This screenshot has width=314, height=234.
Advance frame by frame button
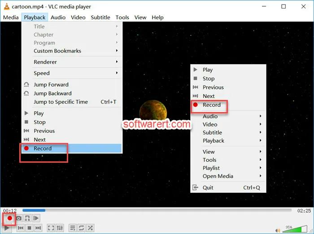36,218
